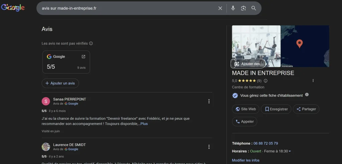Click 'Ajouter un avis' button

coord(60,83)
